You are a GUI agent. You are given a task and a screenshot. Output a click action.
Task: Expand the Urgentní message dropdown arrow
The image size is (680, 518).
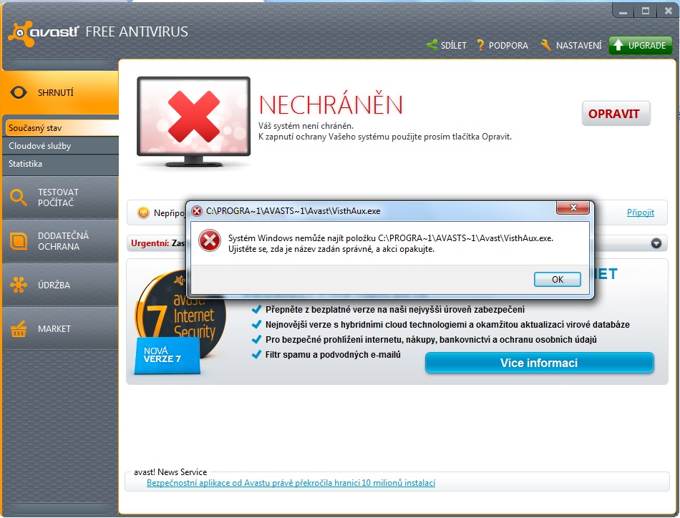coord(656,243)
